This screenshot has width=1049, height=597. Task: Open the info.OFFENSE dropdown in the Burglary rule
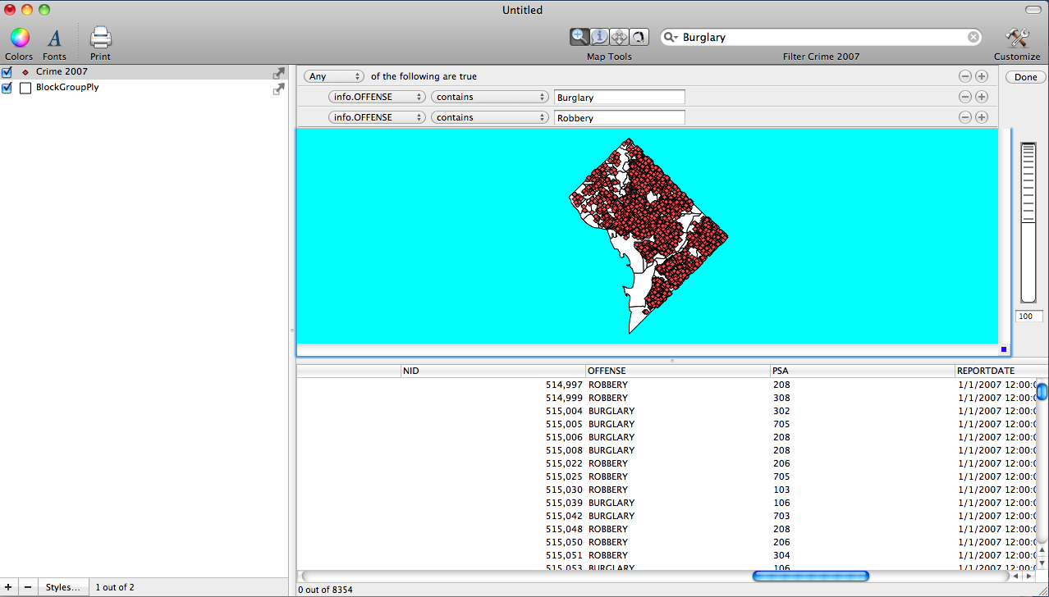[377, 97]
